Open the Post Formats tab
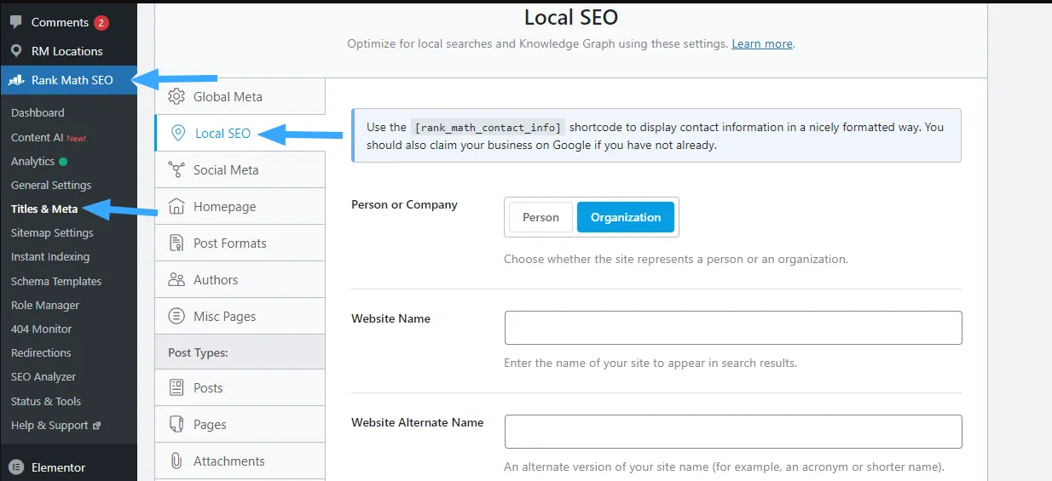The height and width of the screenshot is (481, 1052). pos(240,243)
